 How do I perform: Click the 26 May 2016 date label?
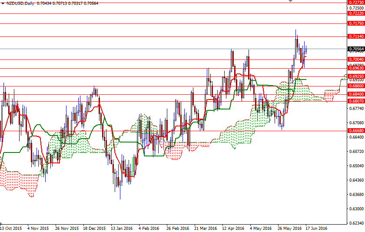click(x=289, y=228)
